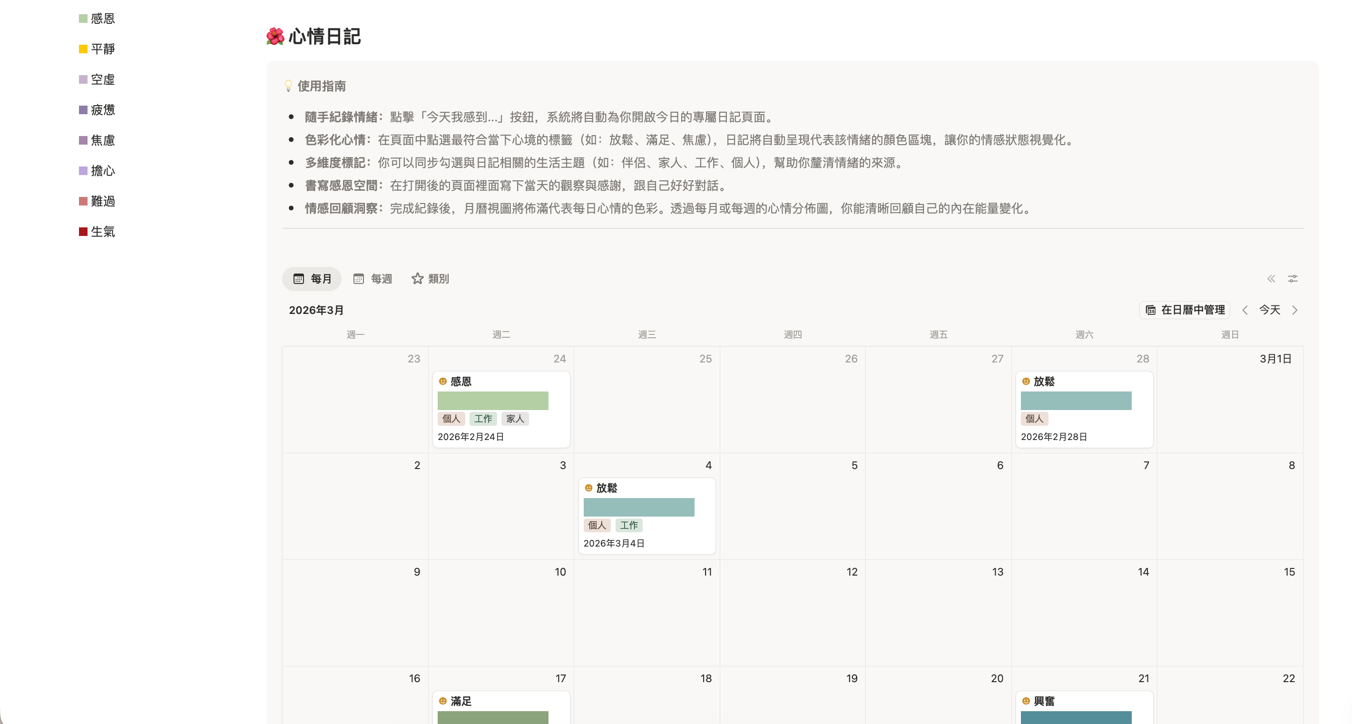1352x724 pixels.
Task: Click the calendar icon on the 每週 view
Action: [x=359, y=279]
